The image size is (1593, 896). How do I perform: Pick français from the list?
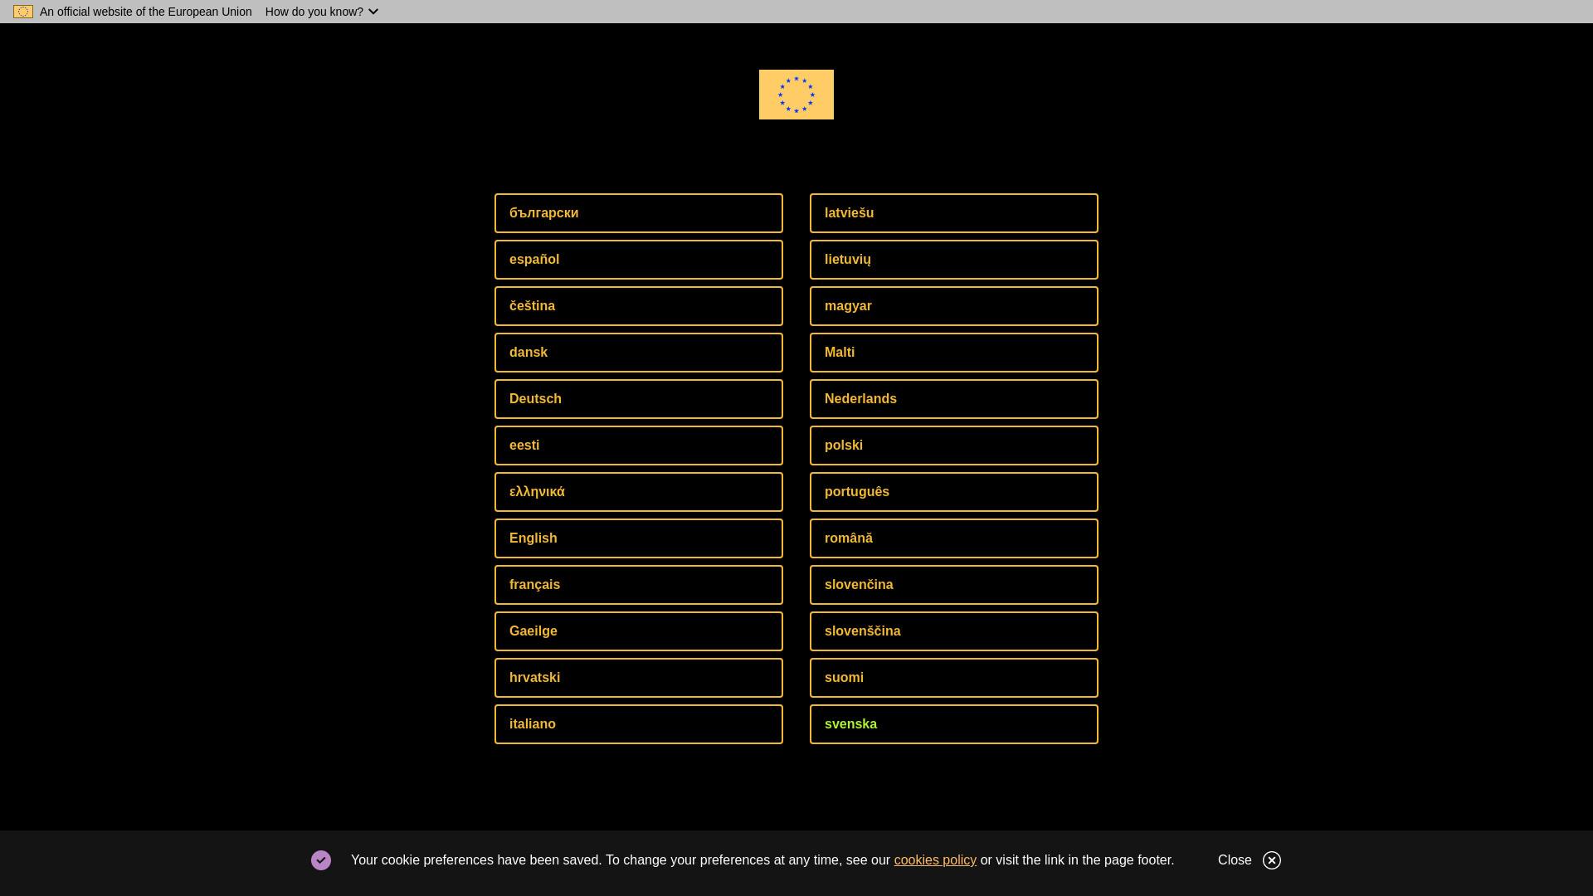coord(639,585)
